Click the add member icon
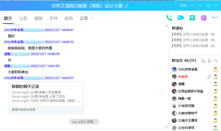The height and width of the screenshot is (131, 221). [209, 61]
